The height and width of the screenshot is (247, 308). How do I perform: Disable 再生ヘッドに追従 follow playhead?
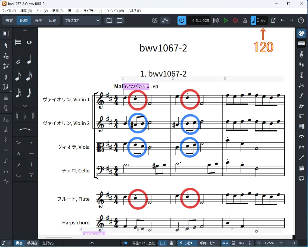(125, 242)
